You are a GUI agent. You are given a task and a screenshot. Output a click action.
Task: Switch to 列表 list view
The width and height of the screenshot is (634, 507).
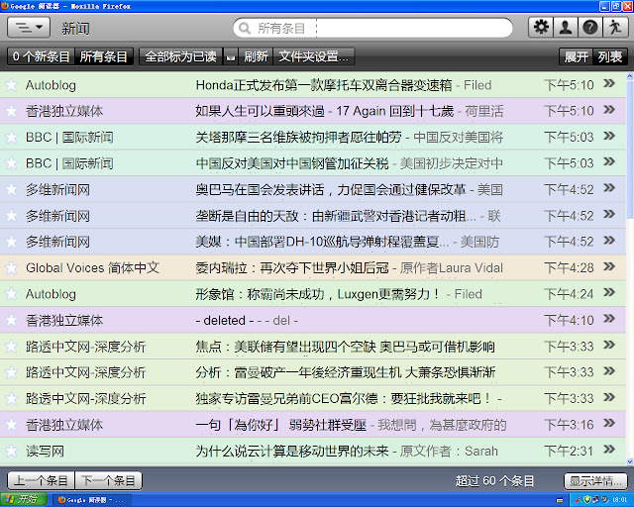(610, 56)
